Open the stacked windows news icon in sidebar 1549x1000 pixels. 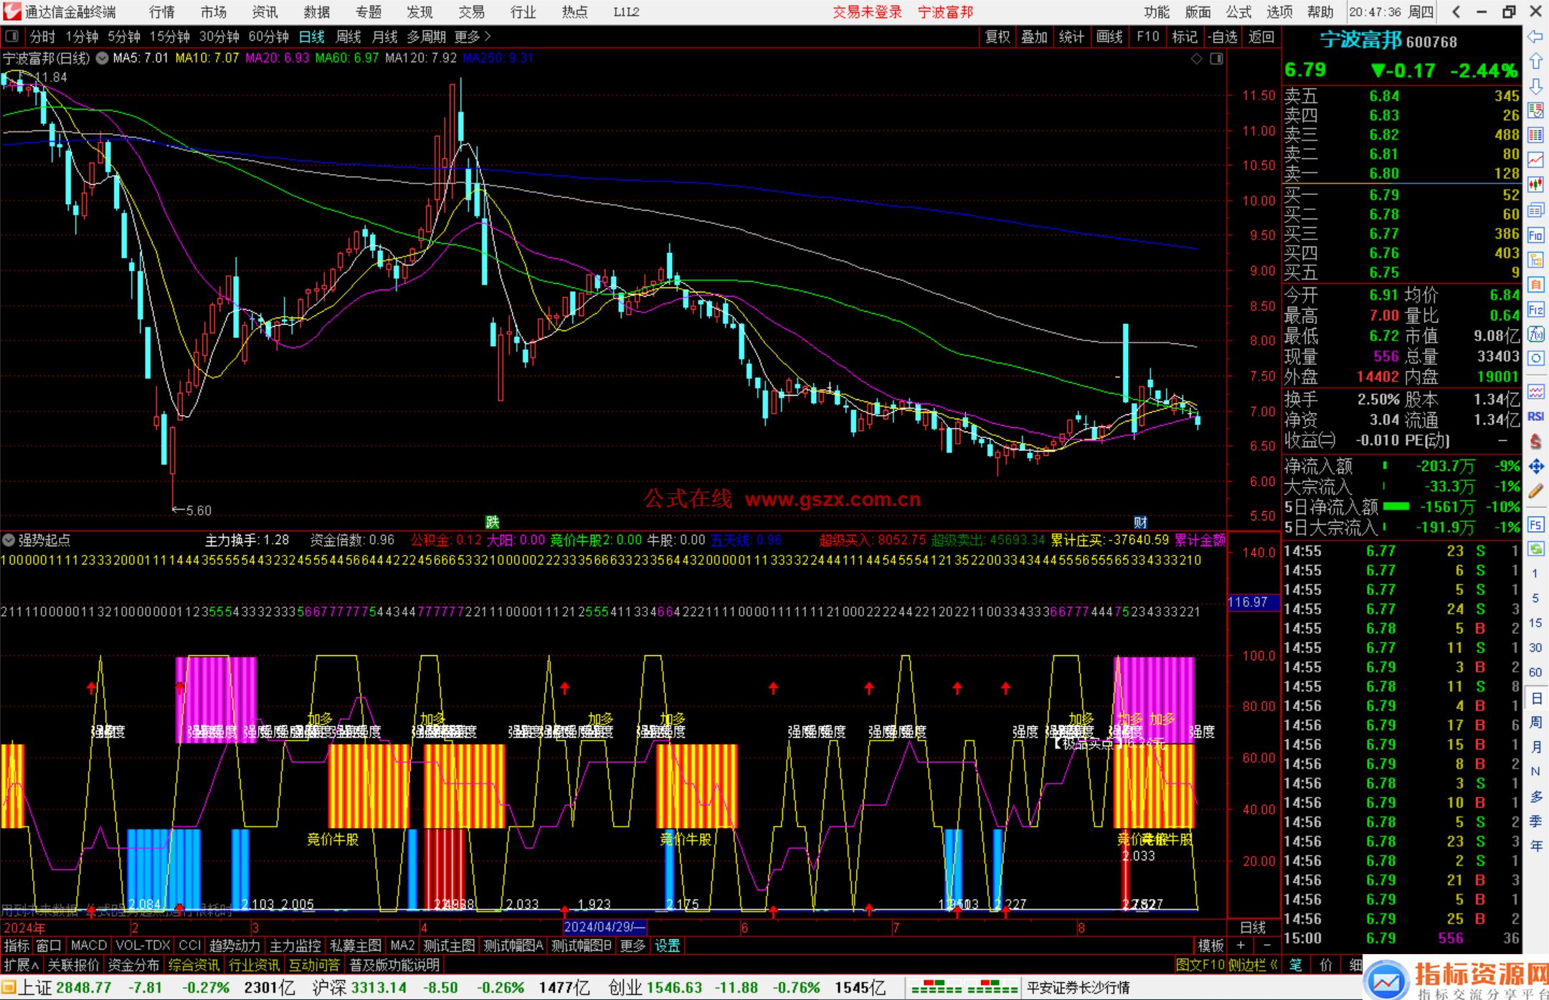[1535, 210]
